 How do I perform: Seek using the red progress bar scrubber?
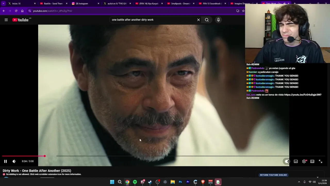point(45,156)
